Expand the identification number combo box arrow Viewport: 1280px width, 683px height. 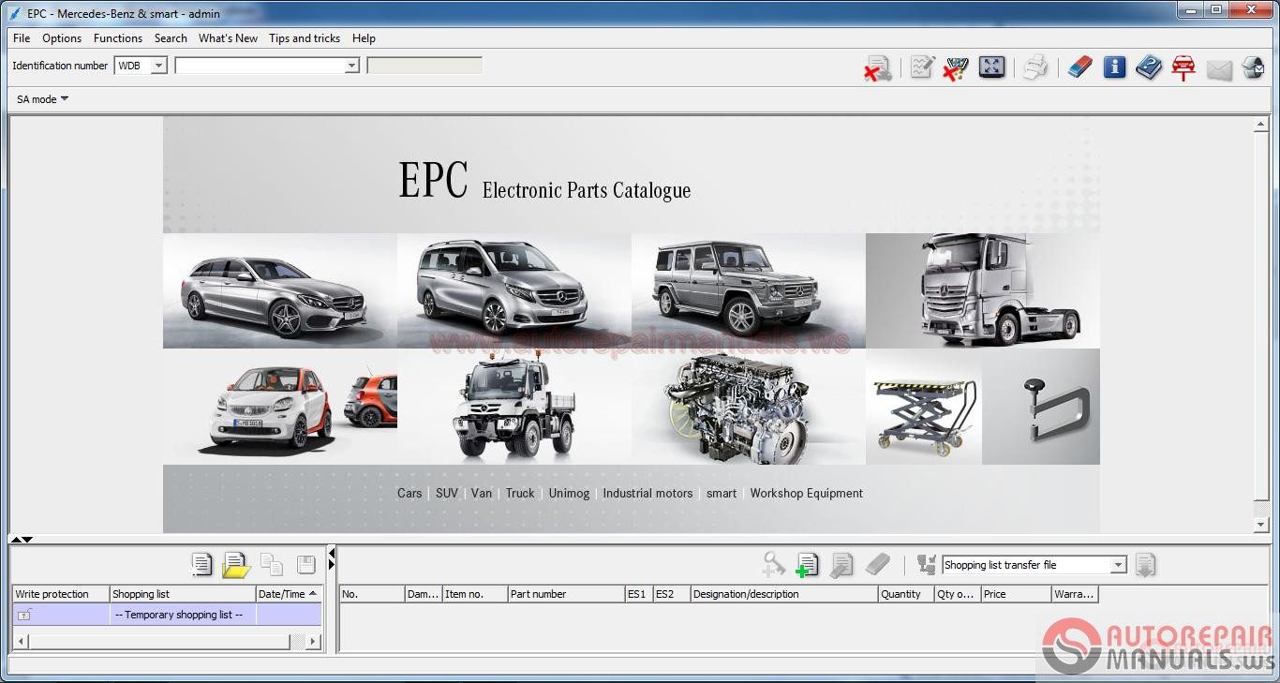click(351, 66)
